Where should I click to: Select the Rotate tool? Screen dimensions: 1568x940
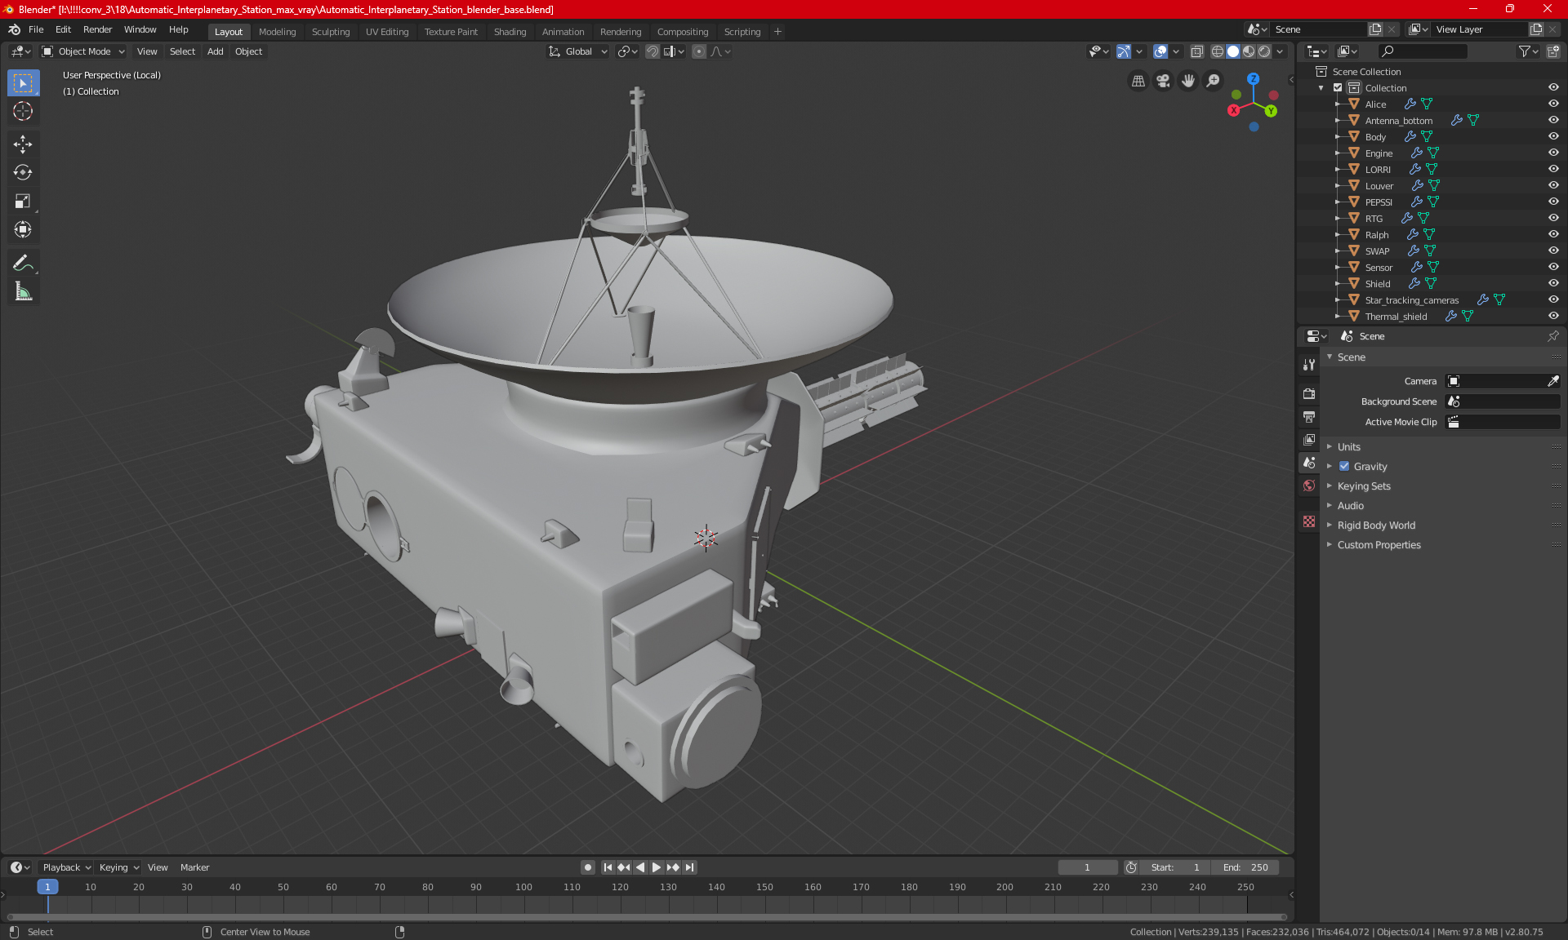click(23, 172)
